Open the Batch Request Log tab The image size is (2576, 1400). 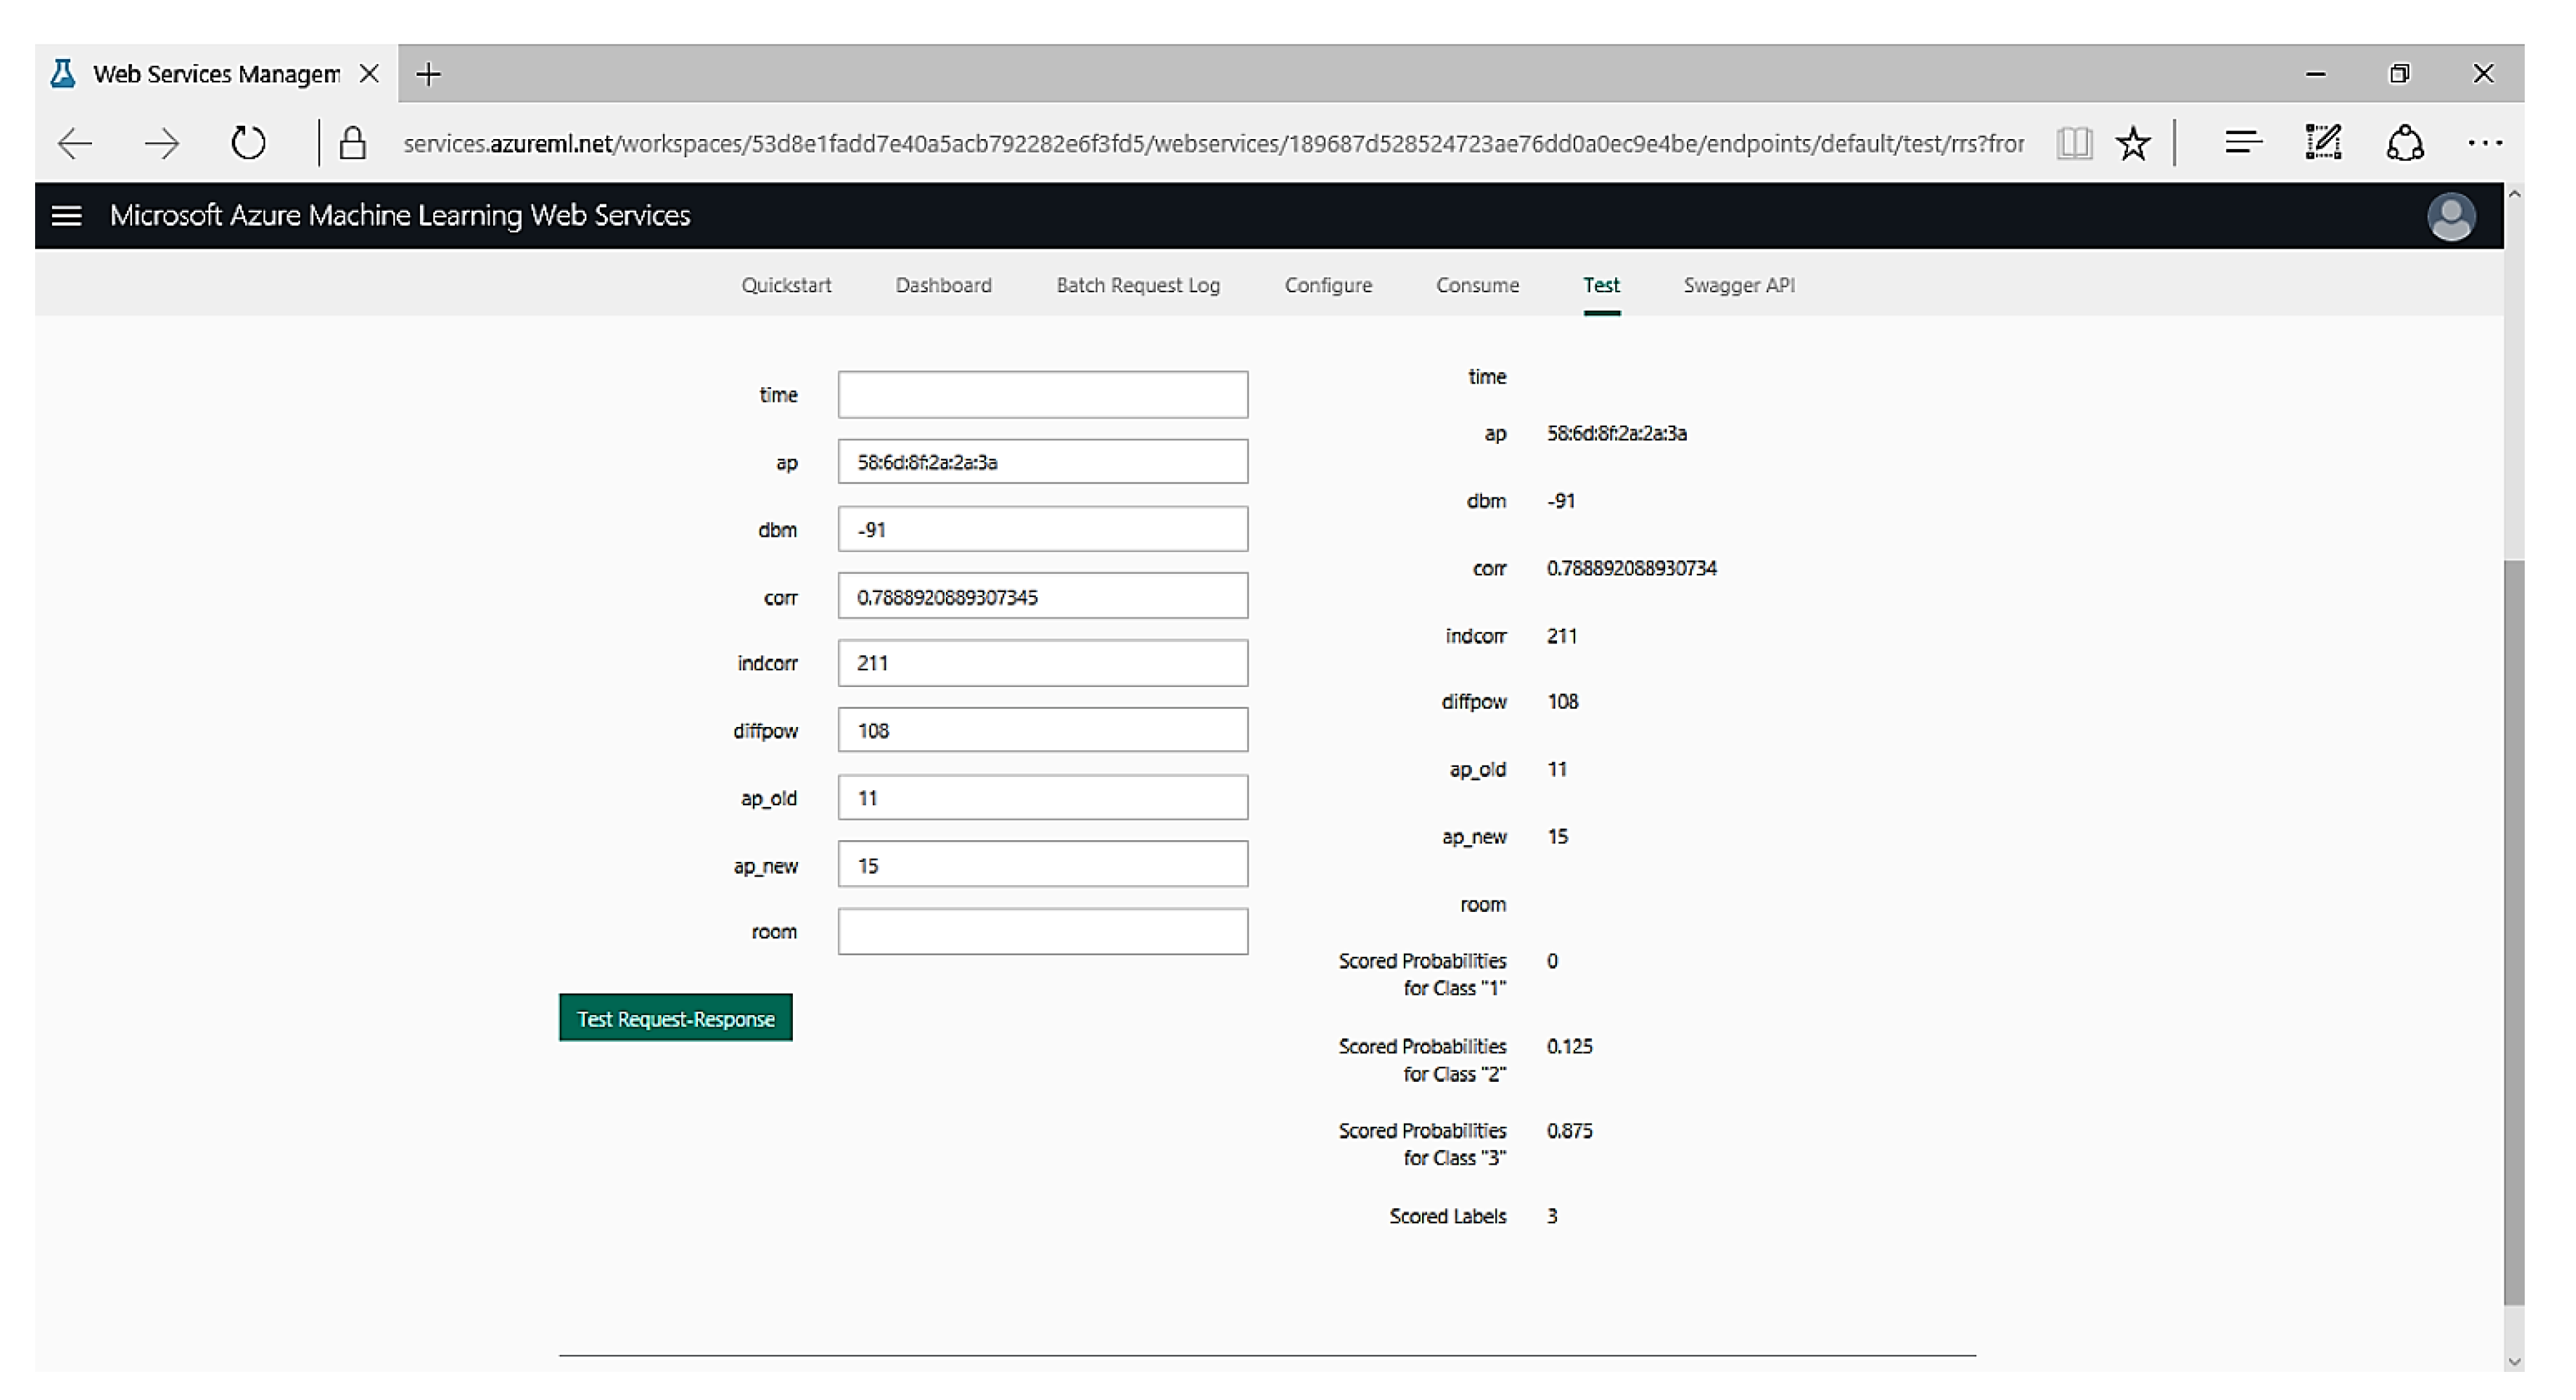coord(1138,285)
